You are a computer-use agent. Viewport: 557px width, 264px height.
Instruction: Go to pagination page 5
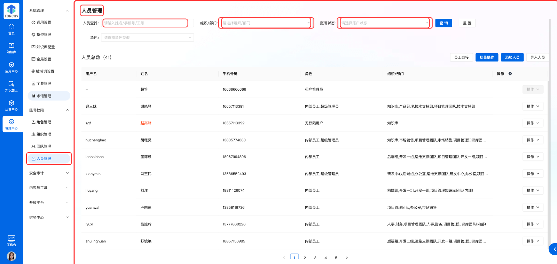tap(336, 258)
